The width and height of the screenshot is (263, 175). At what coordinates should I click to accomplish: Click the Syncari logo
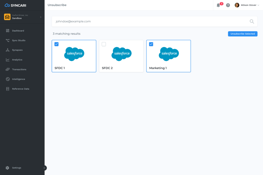tap(15, 5)
